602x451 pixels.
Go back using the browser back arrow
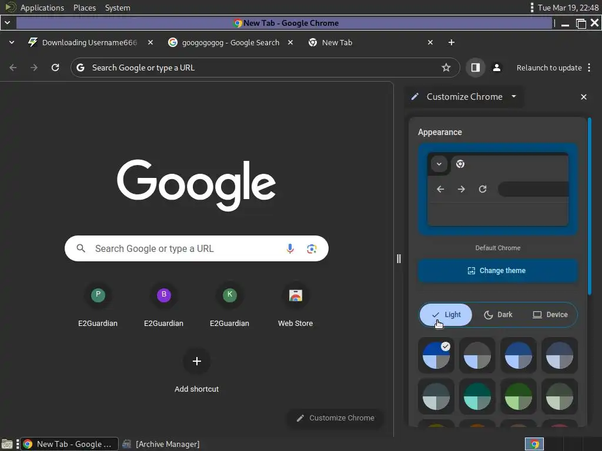pyautogui.click(x=13, y=68)
